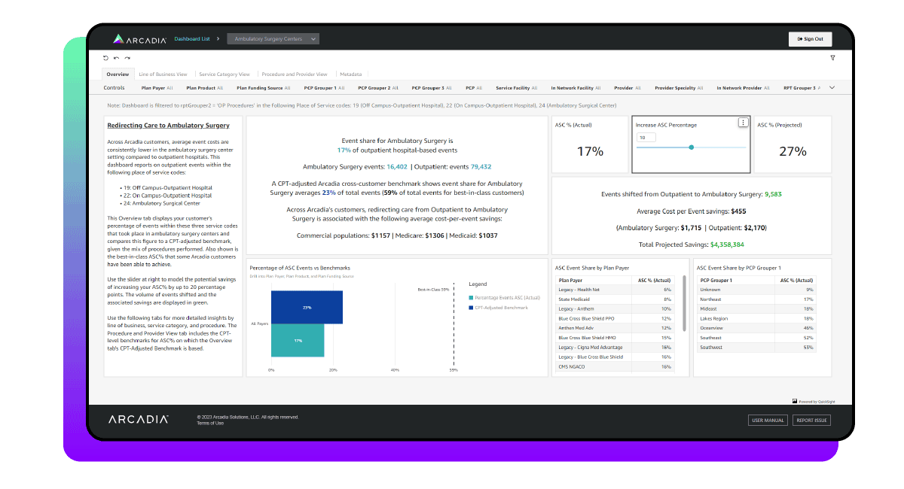Select the Northeast row
This screenshot has height=489, width=904.
click(756, 299)
